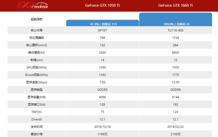
Task: Click the 192 bit bus value
Action: pos(175,104)
